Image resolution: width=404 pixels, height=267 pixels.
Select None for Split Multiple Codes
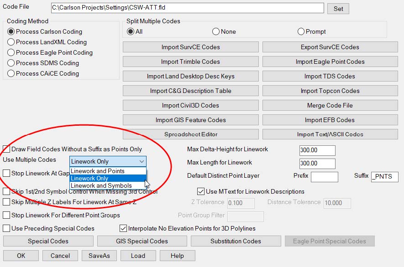pyautogui.click(x=216, y=32)
